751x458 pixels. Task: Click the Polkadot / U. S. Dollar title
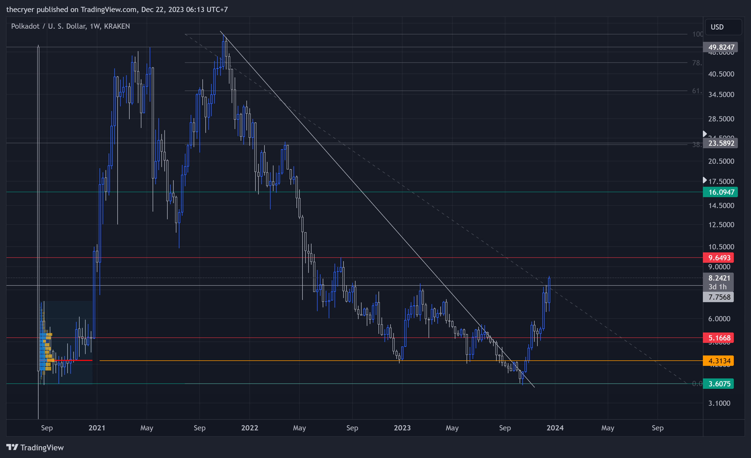coord(70,26)
